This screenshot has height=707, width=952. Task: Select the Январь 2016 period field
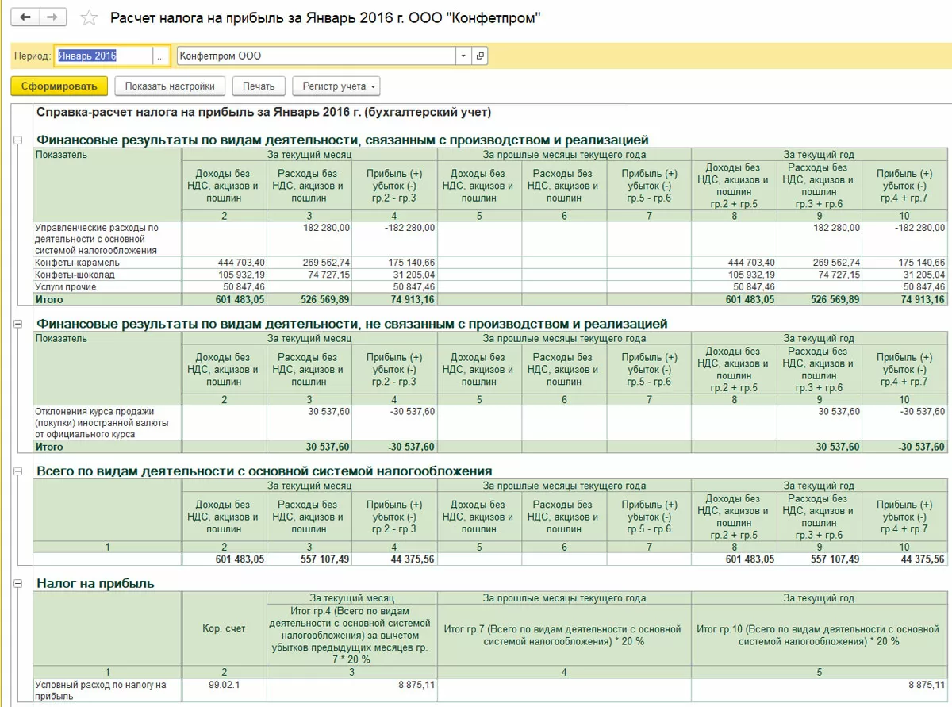(103, 56)
